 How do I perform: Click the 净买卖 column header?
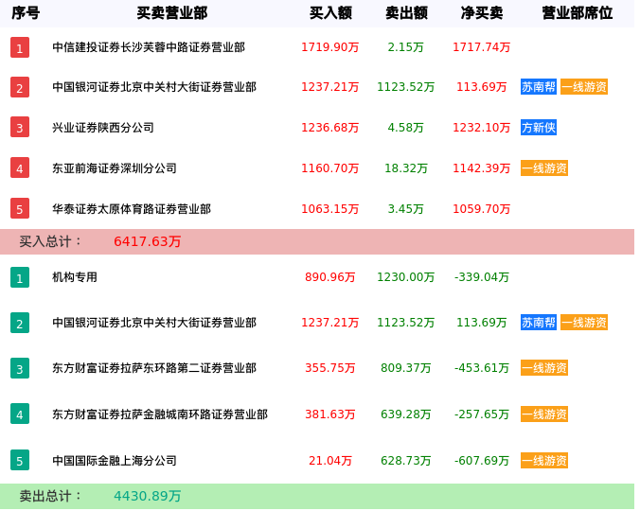482,13
